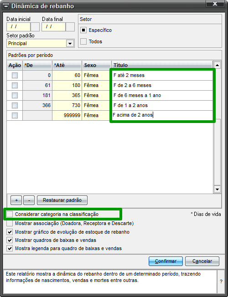Click the Data final date field
The height and width of the screenshot is (297, 228).
click(53, 27)
